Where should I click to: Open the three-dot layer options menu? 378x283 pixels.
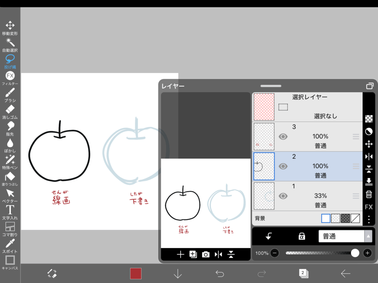pyautogui.click(x=368, y=219)
